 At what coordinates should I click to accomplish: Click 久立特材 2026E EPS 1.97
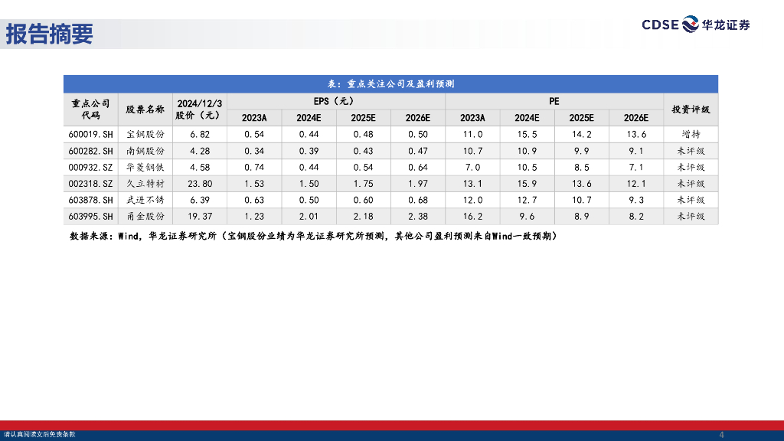(x=417, y=184)
